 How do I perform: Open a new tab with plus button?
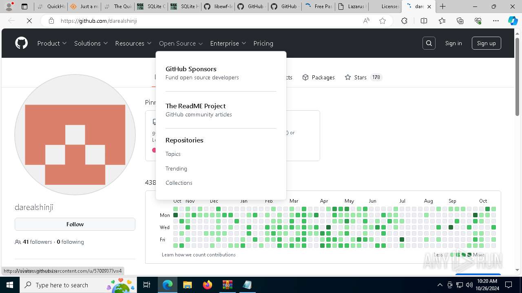[442, 7]
